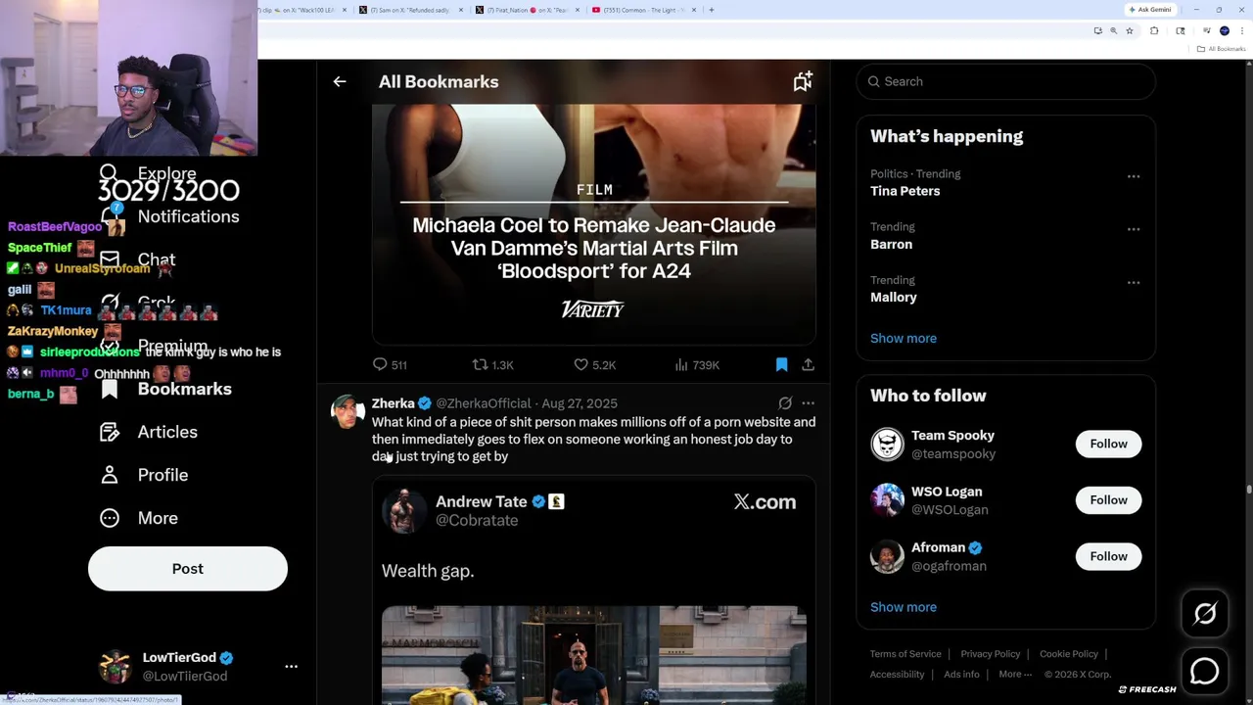Viewport: 1253px width, 705px height.
Task: Open the Wealth gap quoted post text
Action: click(x=428, y=571)
